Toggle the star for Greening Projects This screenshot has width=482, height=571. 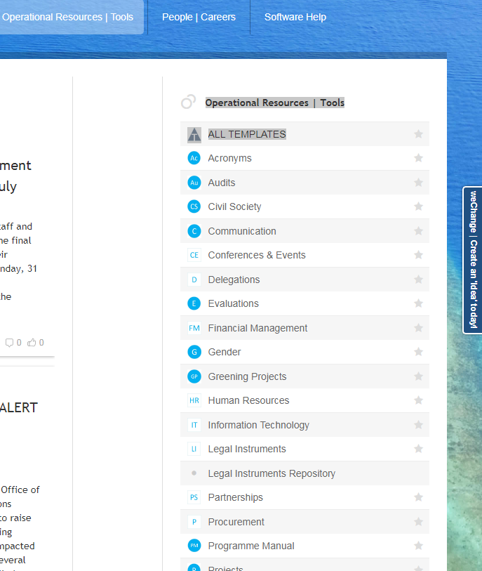[418, 376]
